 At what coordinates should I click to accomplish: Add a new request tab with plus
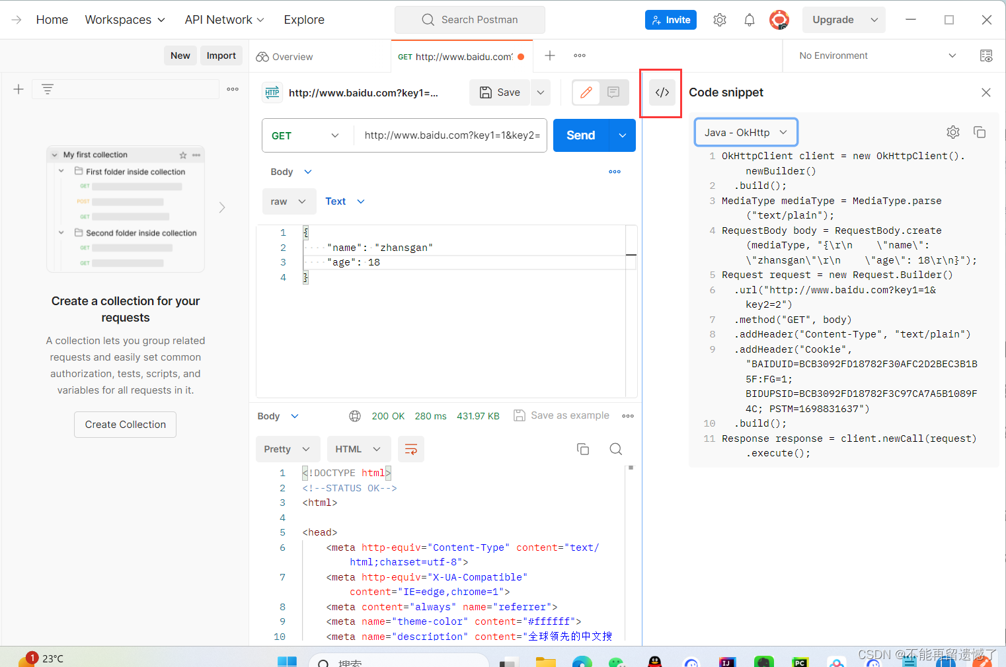(x=550, y=55)
